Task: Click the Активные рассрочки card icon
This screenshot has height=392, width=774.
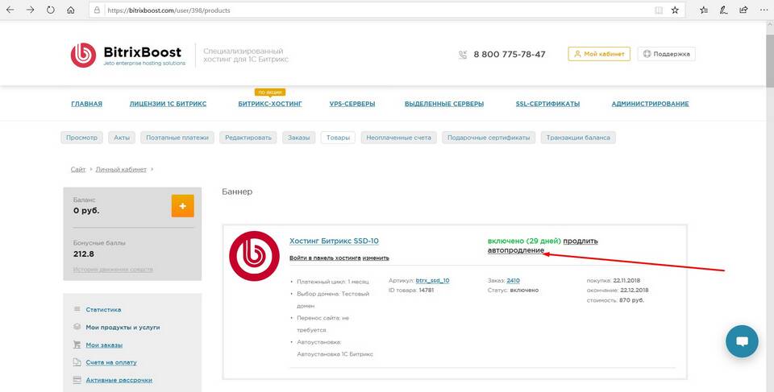Action: pyautogui.click(x=77, y=380)
